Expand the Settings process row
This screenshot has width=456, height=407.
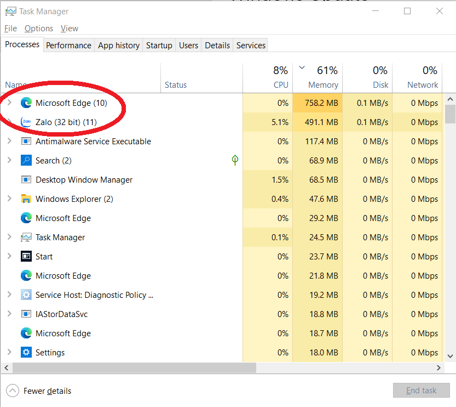coord(9,352)
